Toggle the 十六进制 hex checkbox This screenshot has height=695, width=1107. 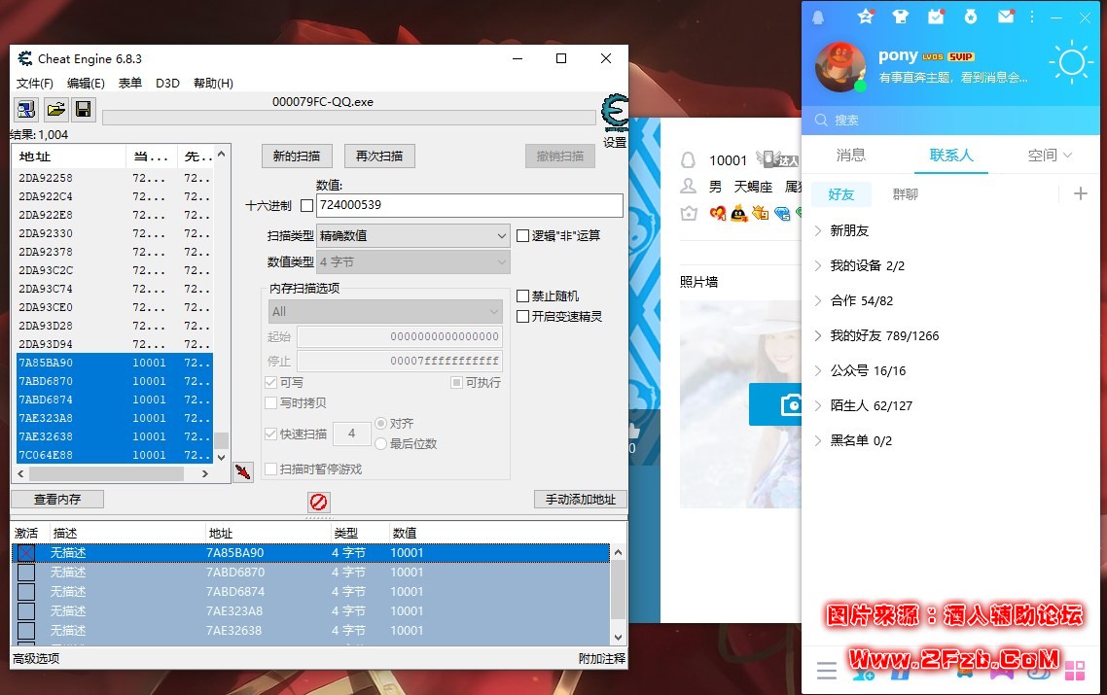pos(306,205)
